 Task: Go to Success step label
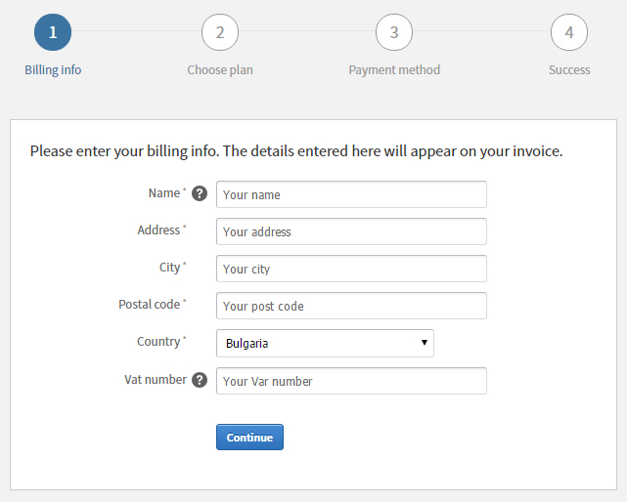569,70
